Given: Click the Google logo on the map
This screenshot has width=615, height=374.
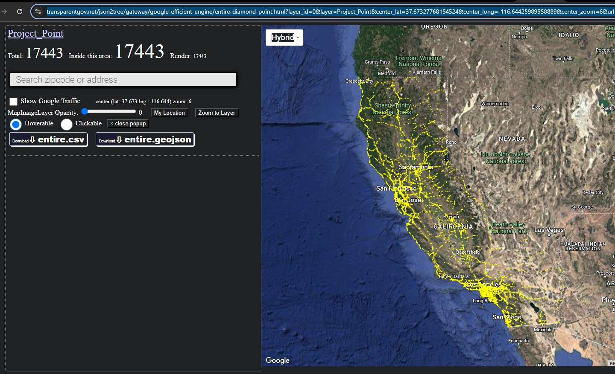Looking at the screenshot, I should click(x=278, y=360).
